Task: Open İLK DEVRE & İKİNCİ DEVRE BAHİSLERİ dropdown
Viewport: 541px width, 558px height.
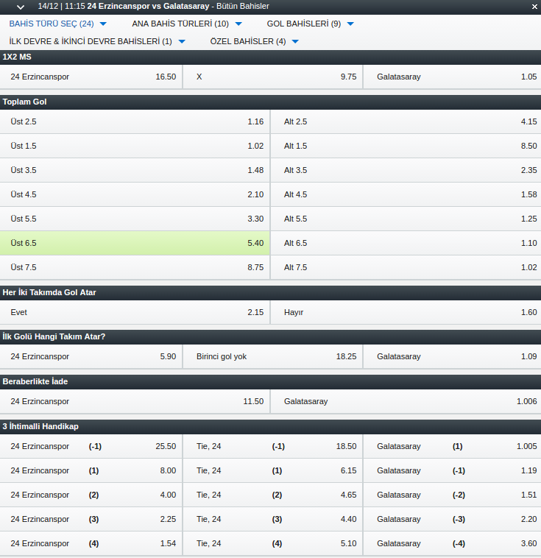Action: pos(97,41)
